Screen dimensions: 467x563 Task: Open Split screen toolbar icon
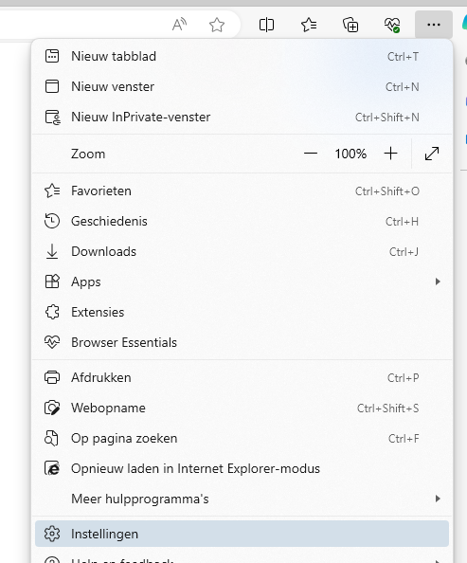pos(266,25)
